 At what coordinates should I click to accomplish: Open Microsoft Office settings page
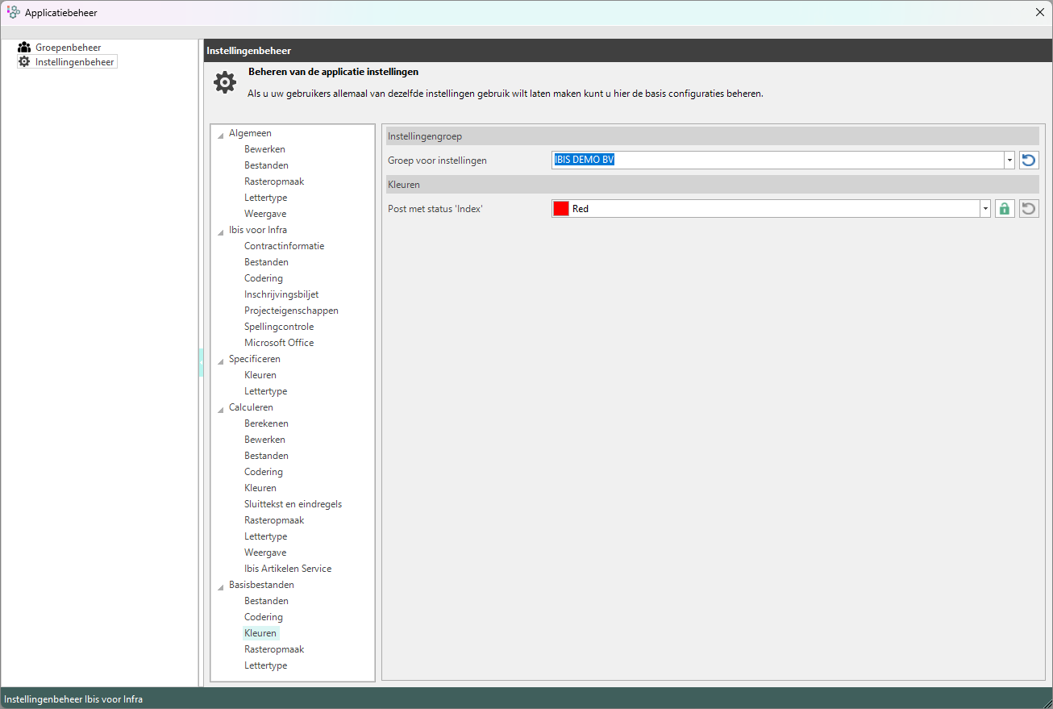[279, 343]
